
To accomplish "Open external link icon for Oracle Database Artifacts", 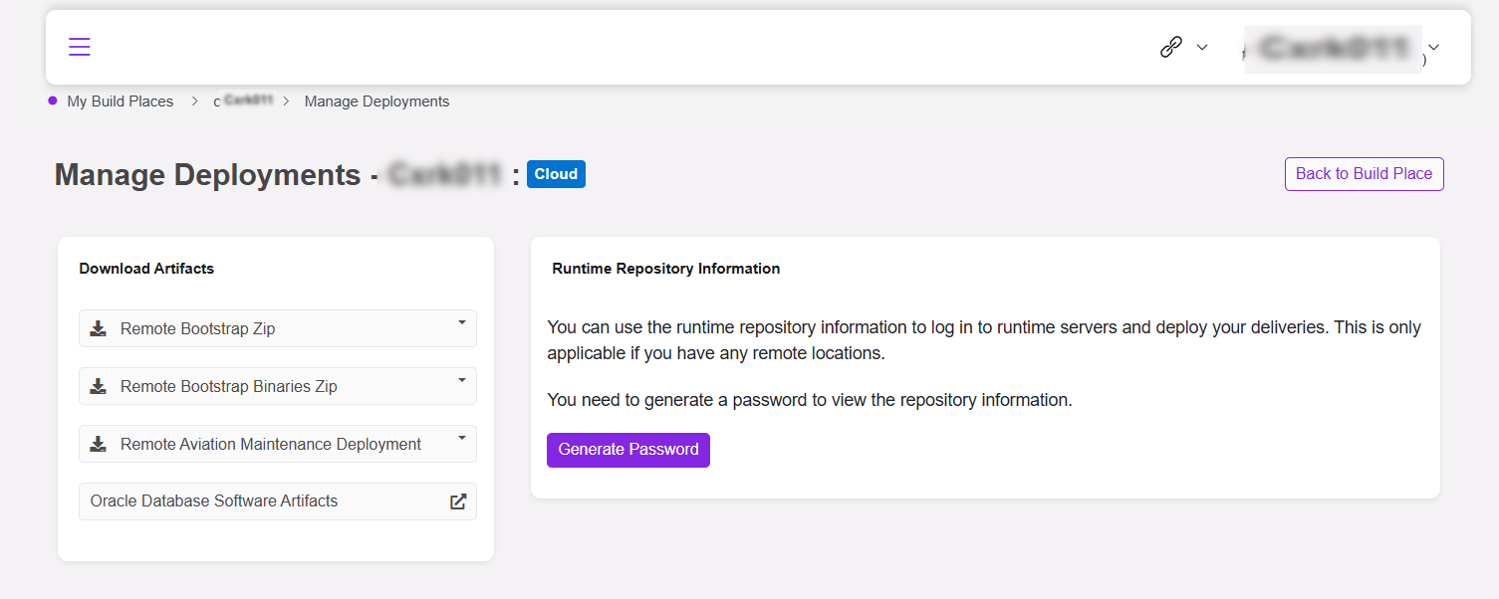I will tap(458, 501).
